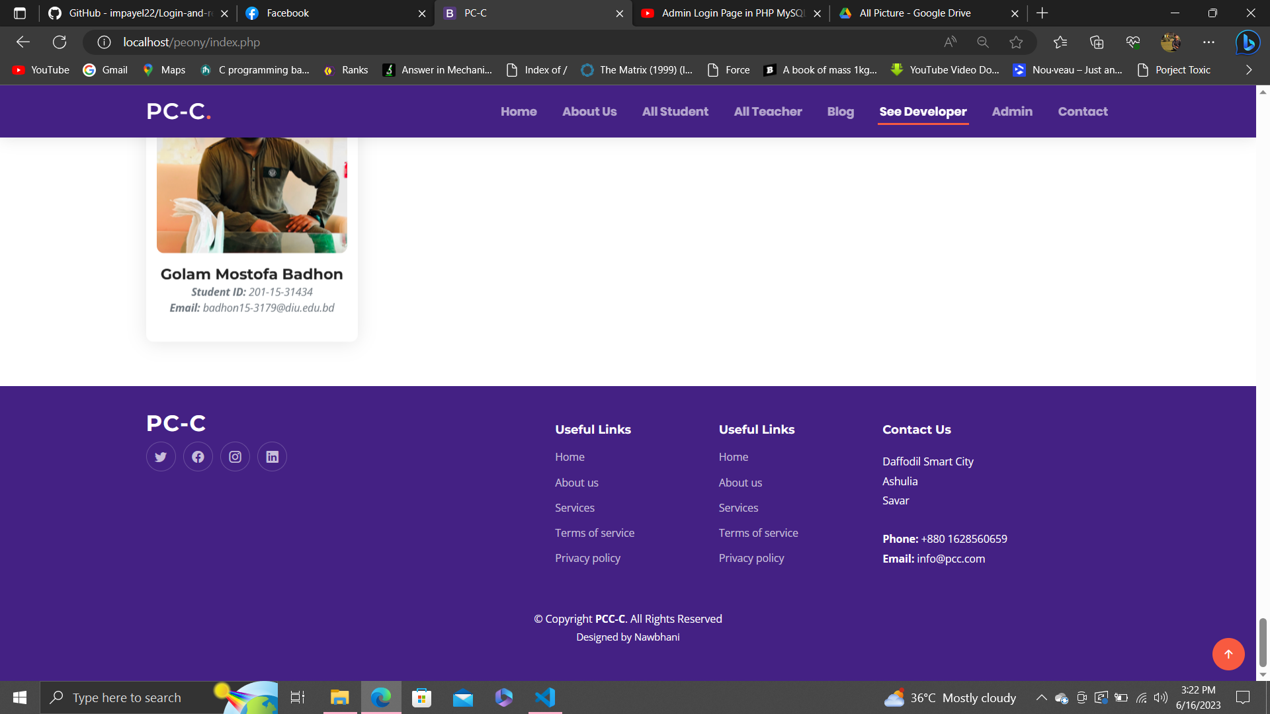Click the Instagram icon in footer

[235, 457]
